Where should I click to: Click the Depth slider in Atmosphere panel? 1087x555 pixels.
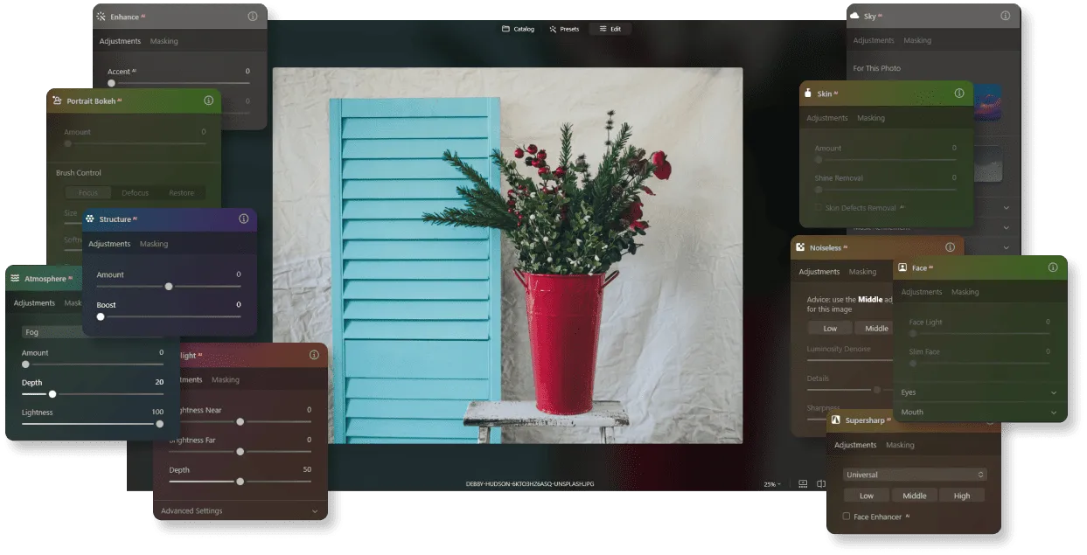pyautogui.click(x=52, y=394)
